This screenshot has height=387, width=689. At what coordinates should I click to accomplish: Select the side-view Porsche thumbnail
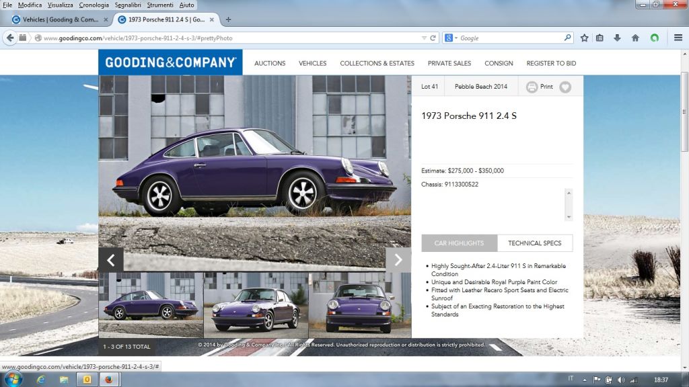click(x=151, y=305)
